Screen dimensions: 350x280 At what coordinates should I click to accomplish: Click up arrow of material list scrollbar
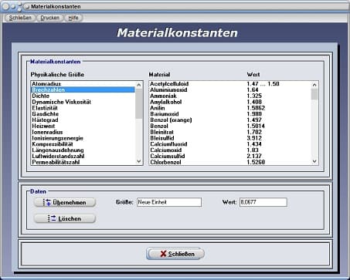(314, 85)
